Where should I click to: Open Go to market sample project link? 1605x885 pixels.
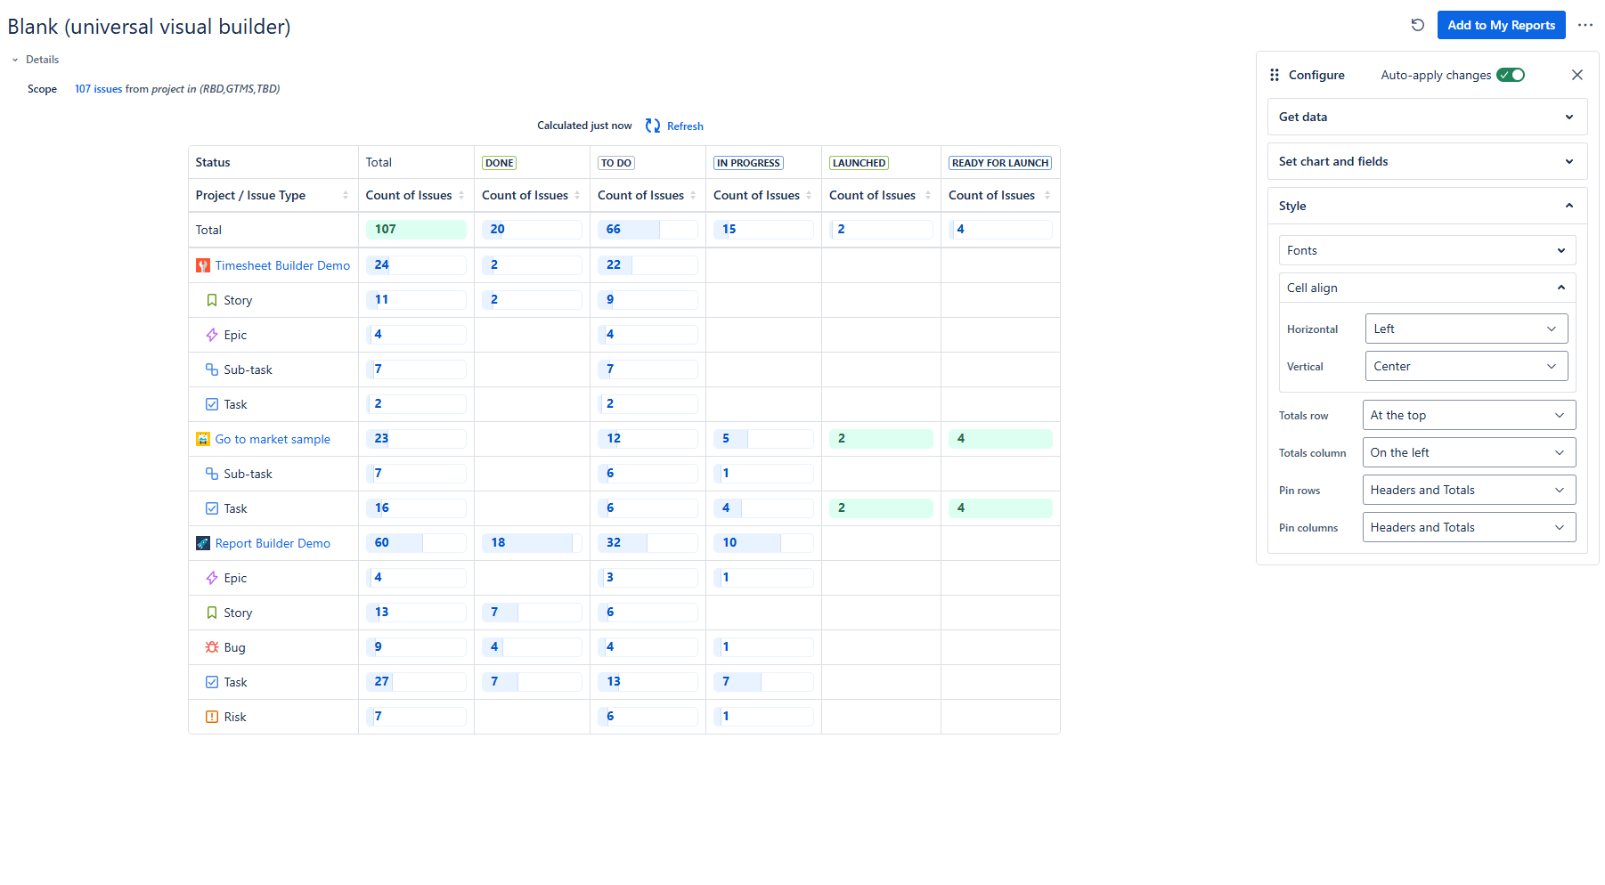coord(273,439)
